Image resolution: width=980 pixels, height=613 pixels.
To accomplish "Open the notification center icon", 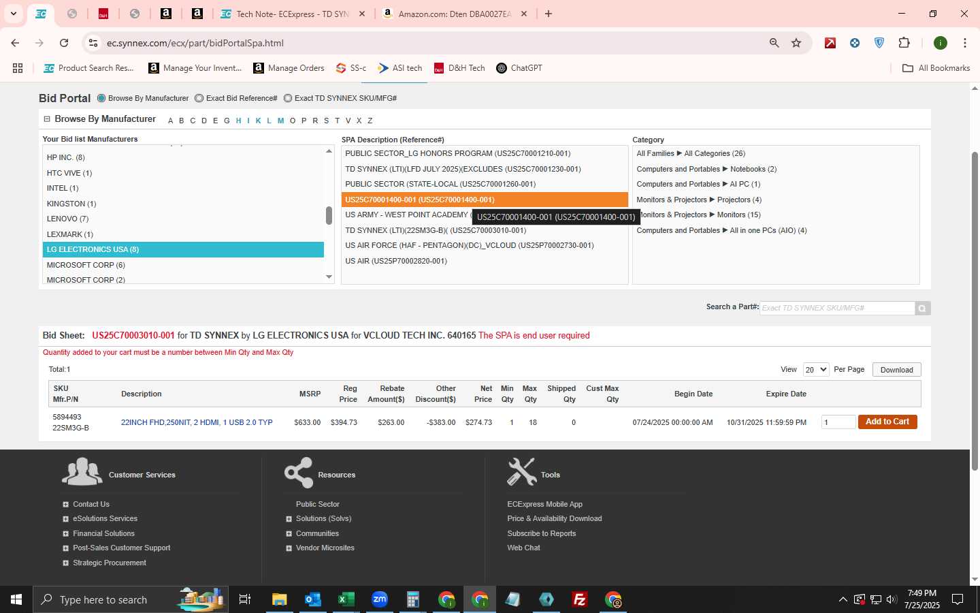I will tap(958, 599).
